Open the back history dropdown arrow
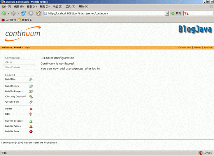Viewport: 214px width, 156px height. pyautogui.click(x=9, y=13)
